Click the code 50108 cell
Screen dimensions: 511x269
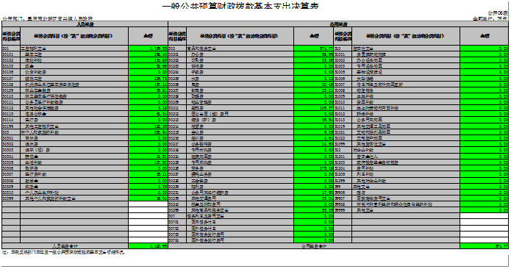[11, 85]
